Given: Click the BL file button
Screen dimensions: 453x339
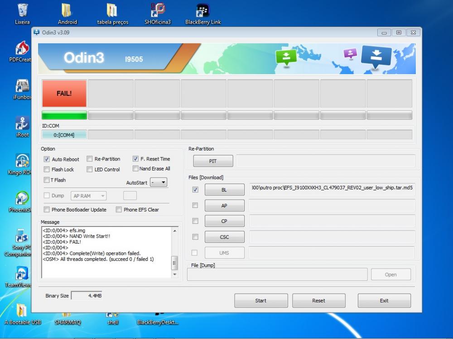Looking at the screenshot, I should pyautogui.click(x=225, y=190).
